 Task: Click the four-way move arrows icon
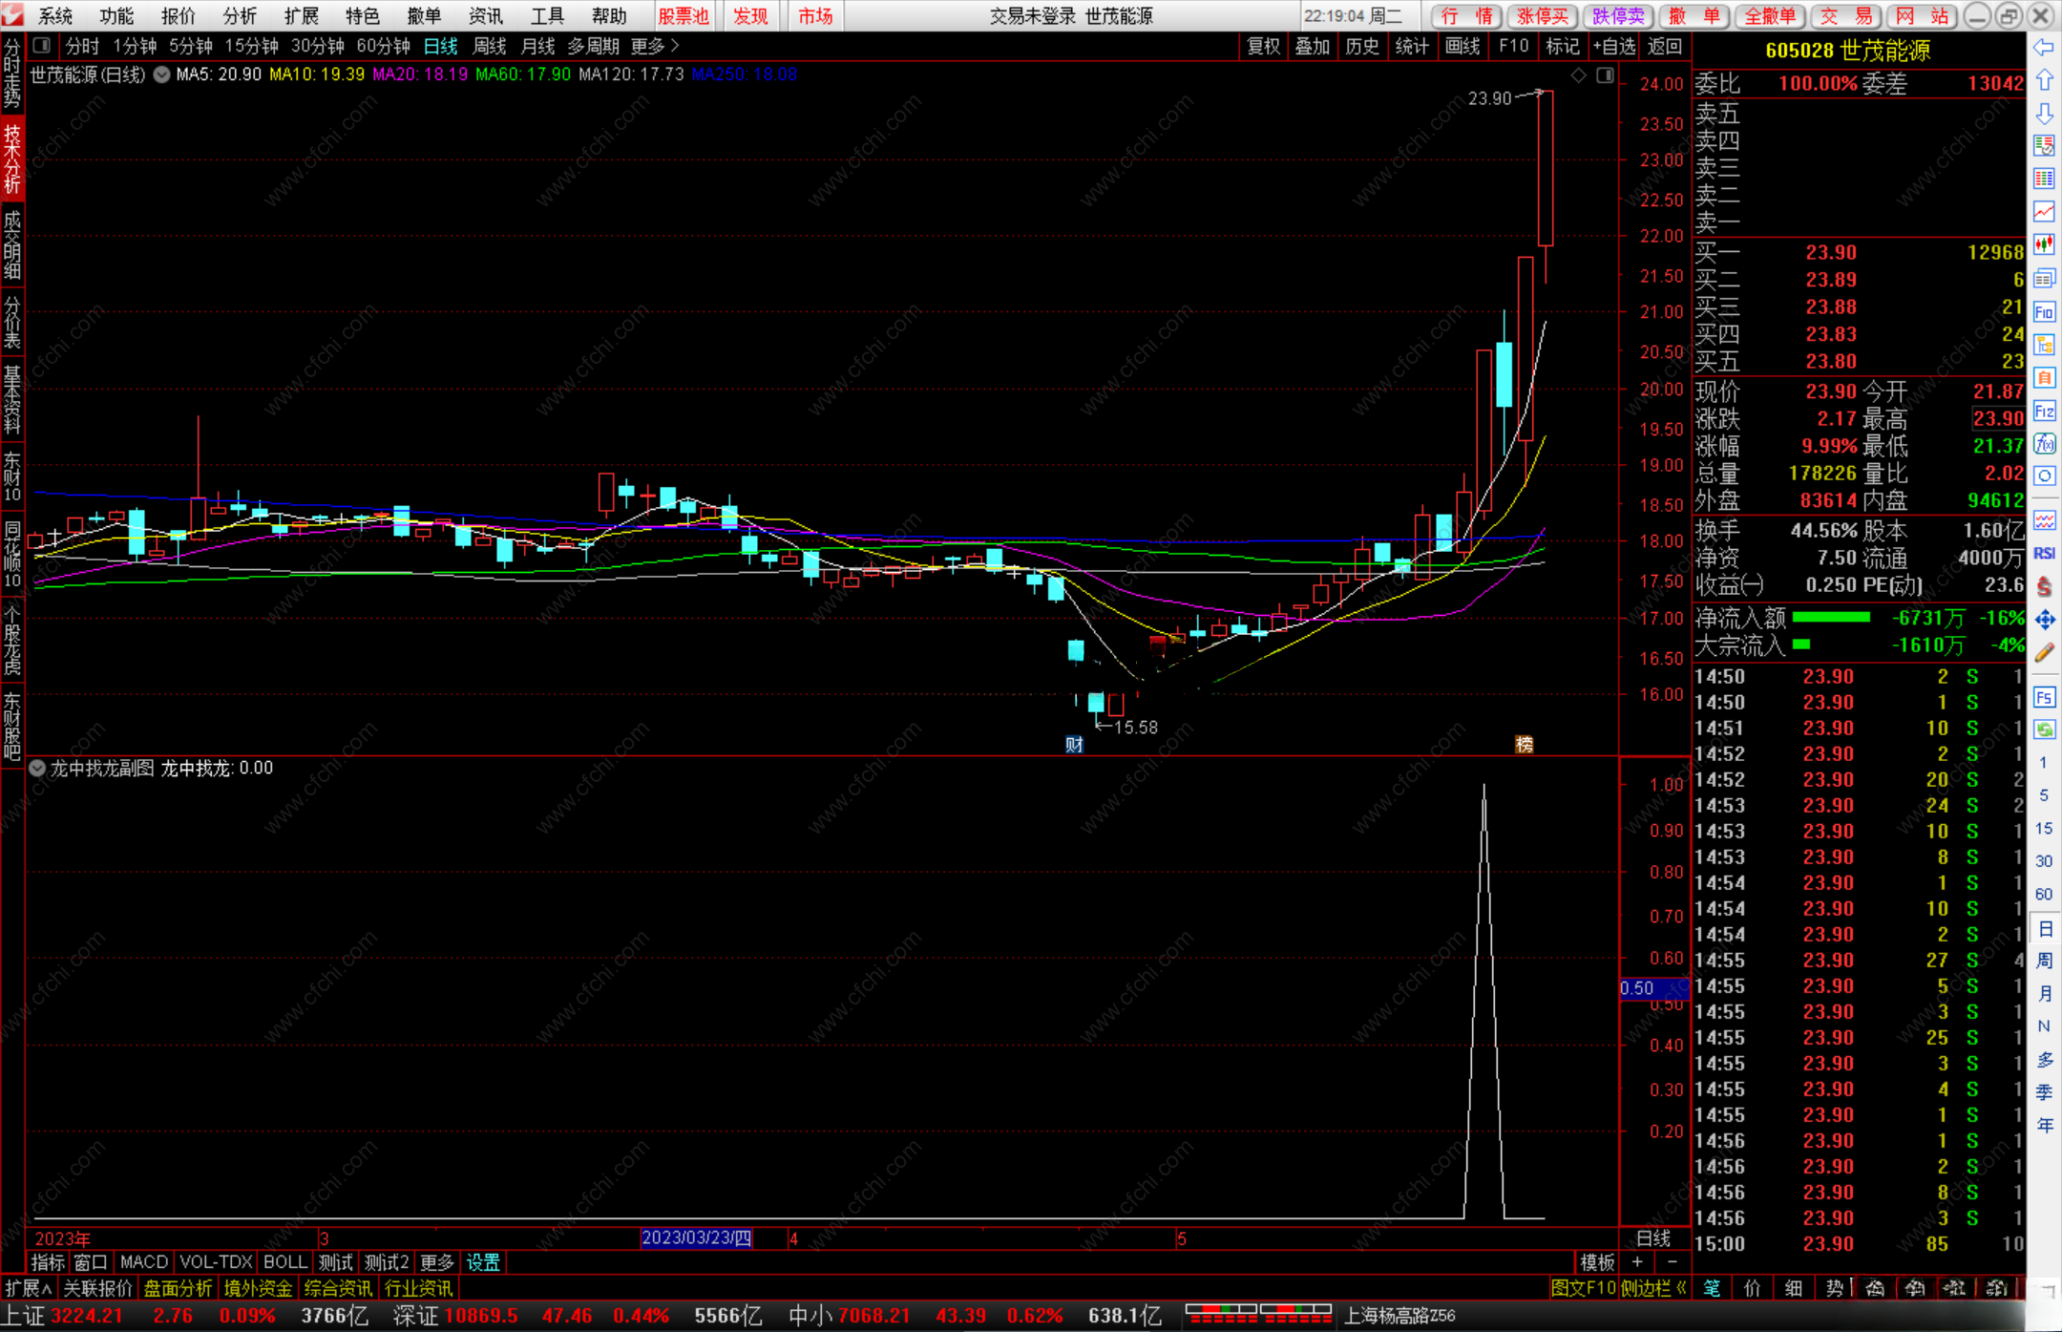pos(2044,621)
